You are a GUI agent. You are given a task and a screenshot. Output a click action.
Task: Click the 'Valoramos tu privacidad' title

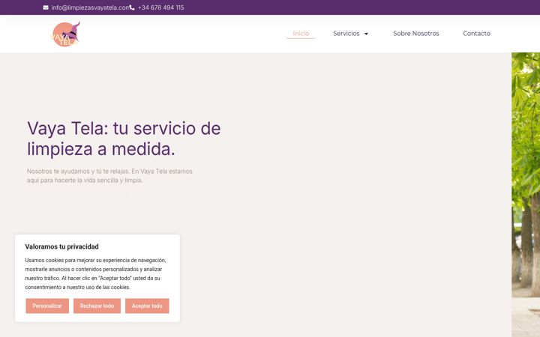61,246
